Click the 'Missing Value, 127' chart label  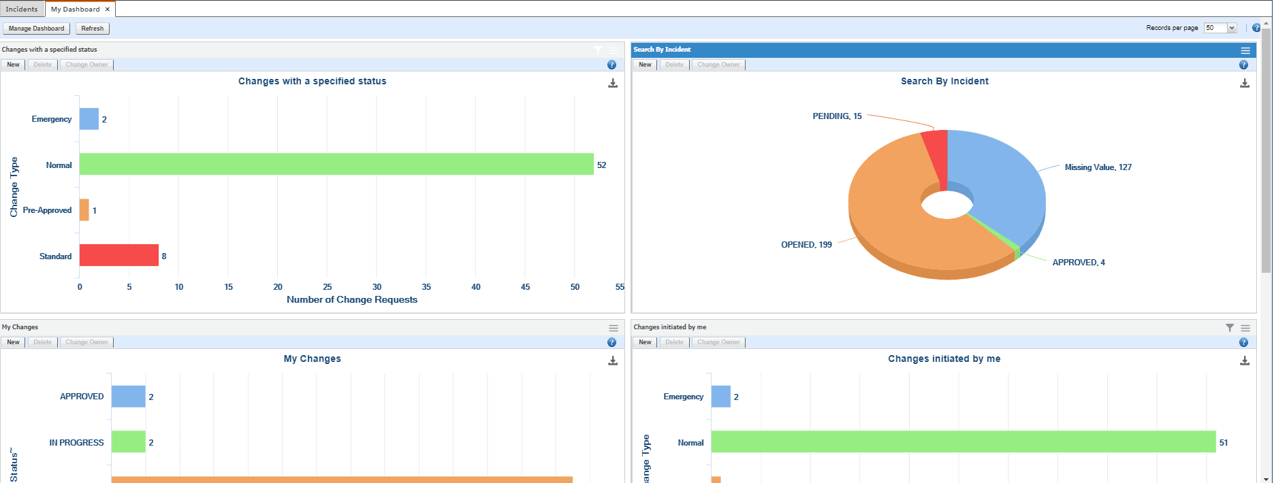1098,167
